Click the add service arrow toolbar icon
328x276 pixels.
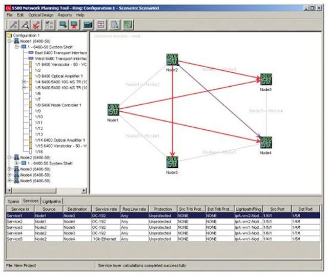(13, 25)
